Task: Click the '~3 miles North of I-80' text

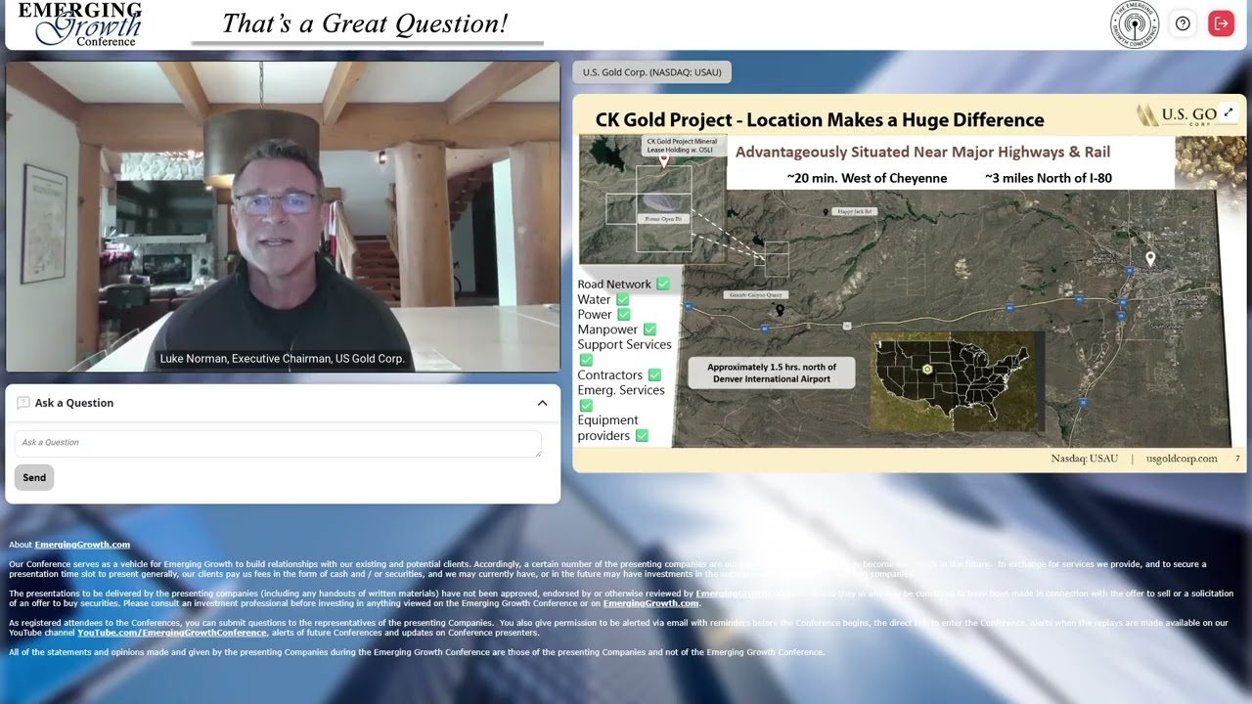Action: (x=1048, y=178)
